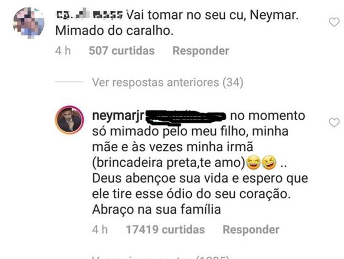Expand Ver respostas anteriores (34)
Screen dimensions: 344x259
pyautogui.click(x=167, y=82)
